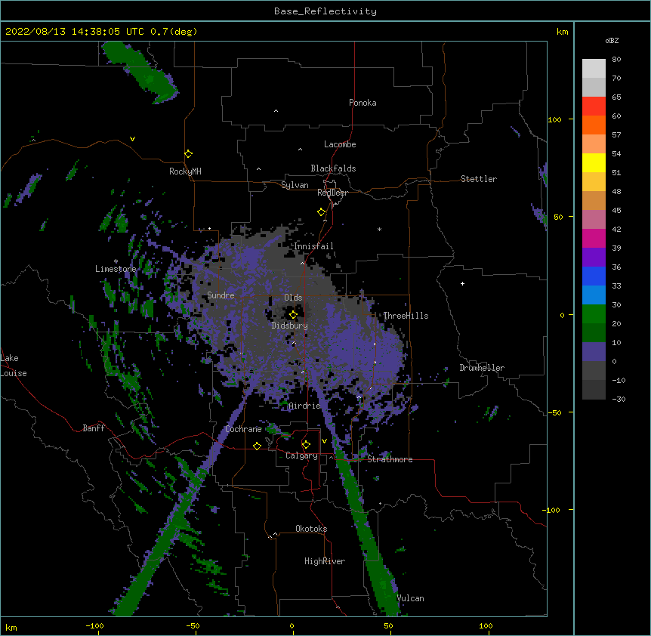Click the yellow V marker northwest of RockyMH

(132, 139)
